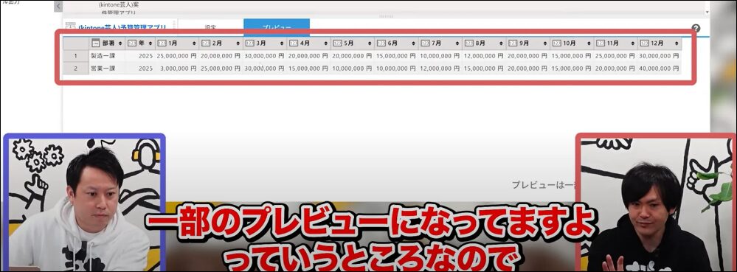Switch to the 設定 tab
The height and width of the screenshot is (272, 737).
coord(210,27)
